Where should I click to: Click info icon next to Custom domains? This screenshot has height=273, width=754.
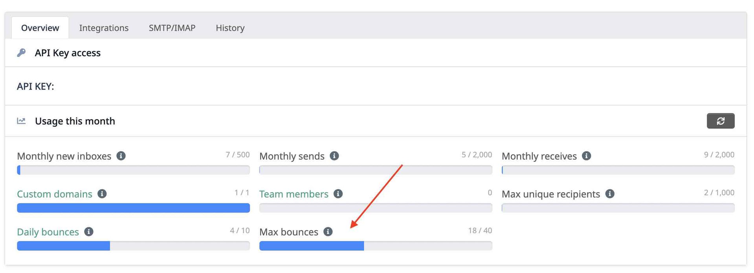coord(102,194)
